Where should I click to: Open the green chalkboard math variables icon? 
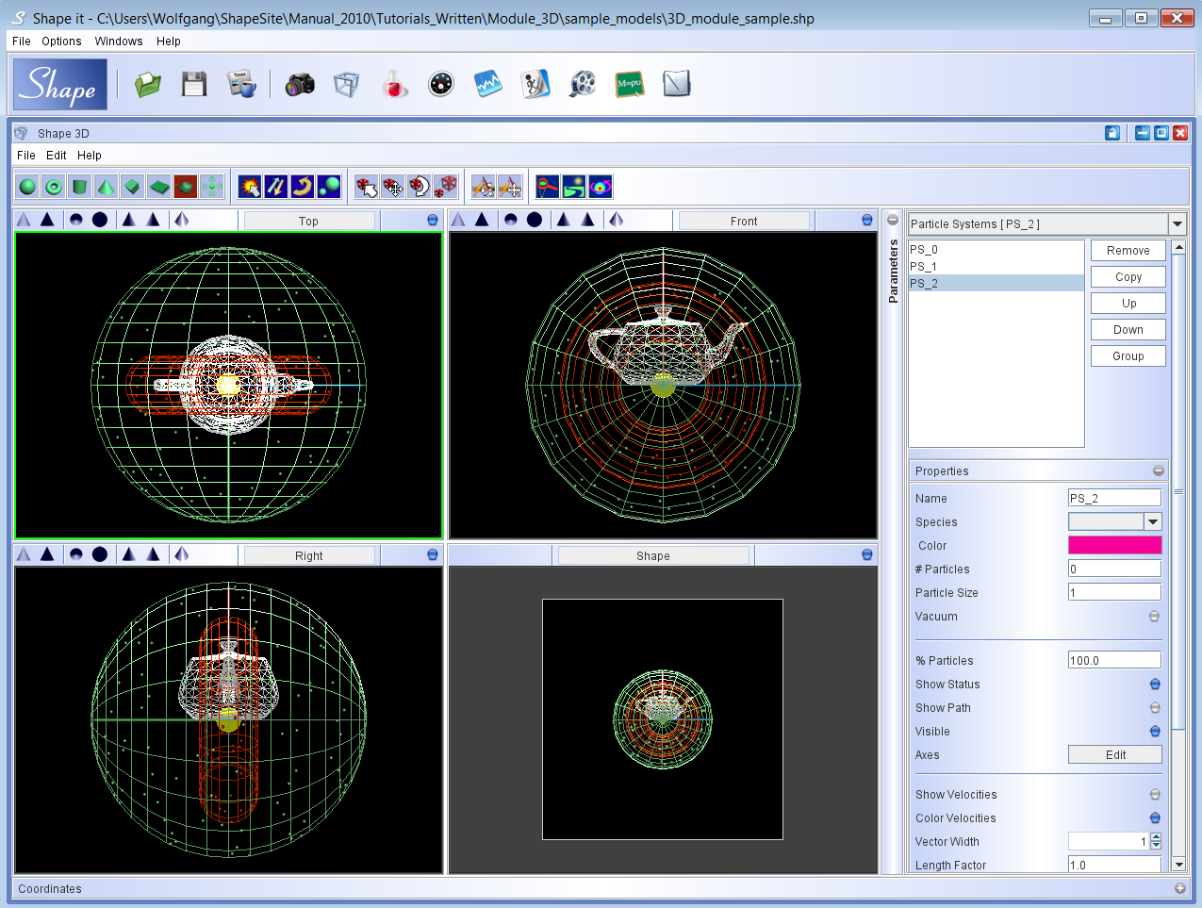pyautogui.click(x=630, y=85)
